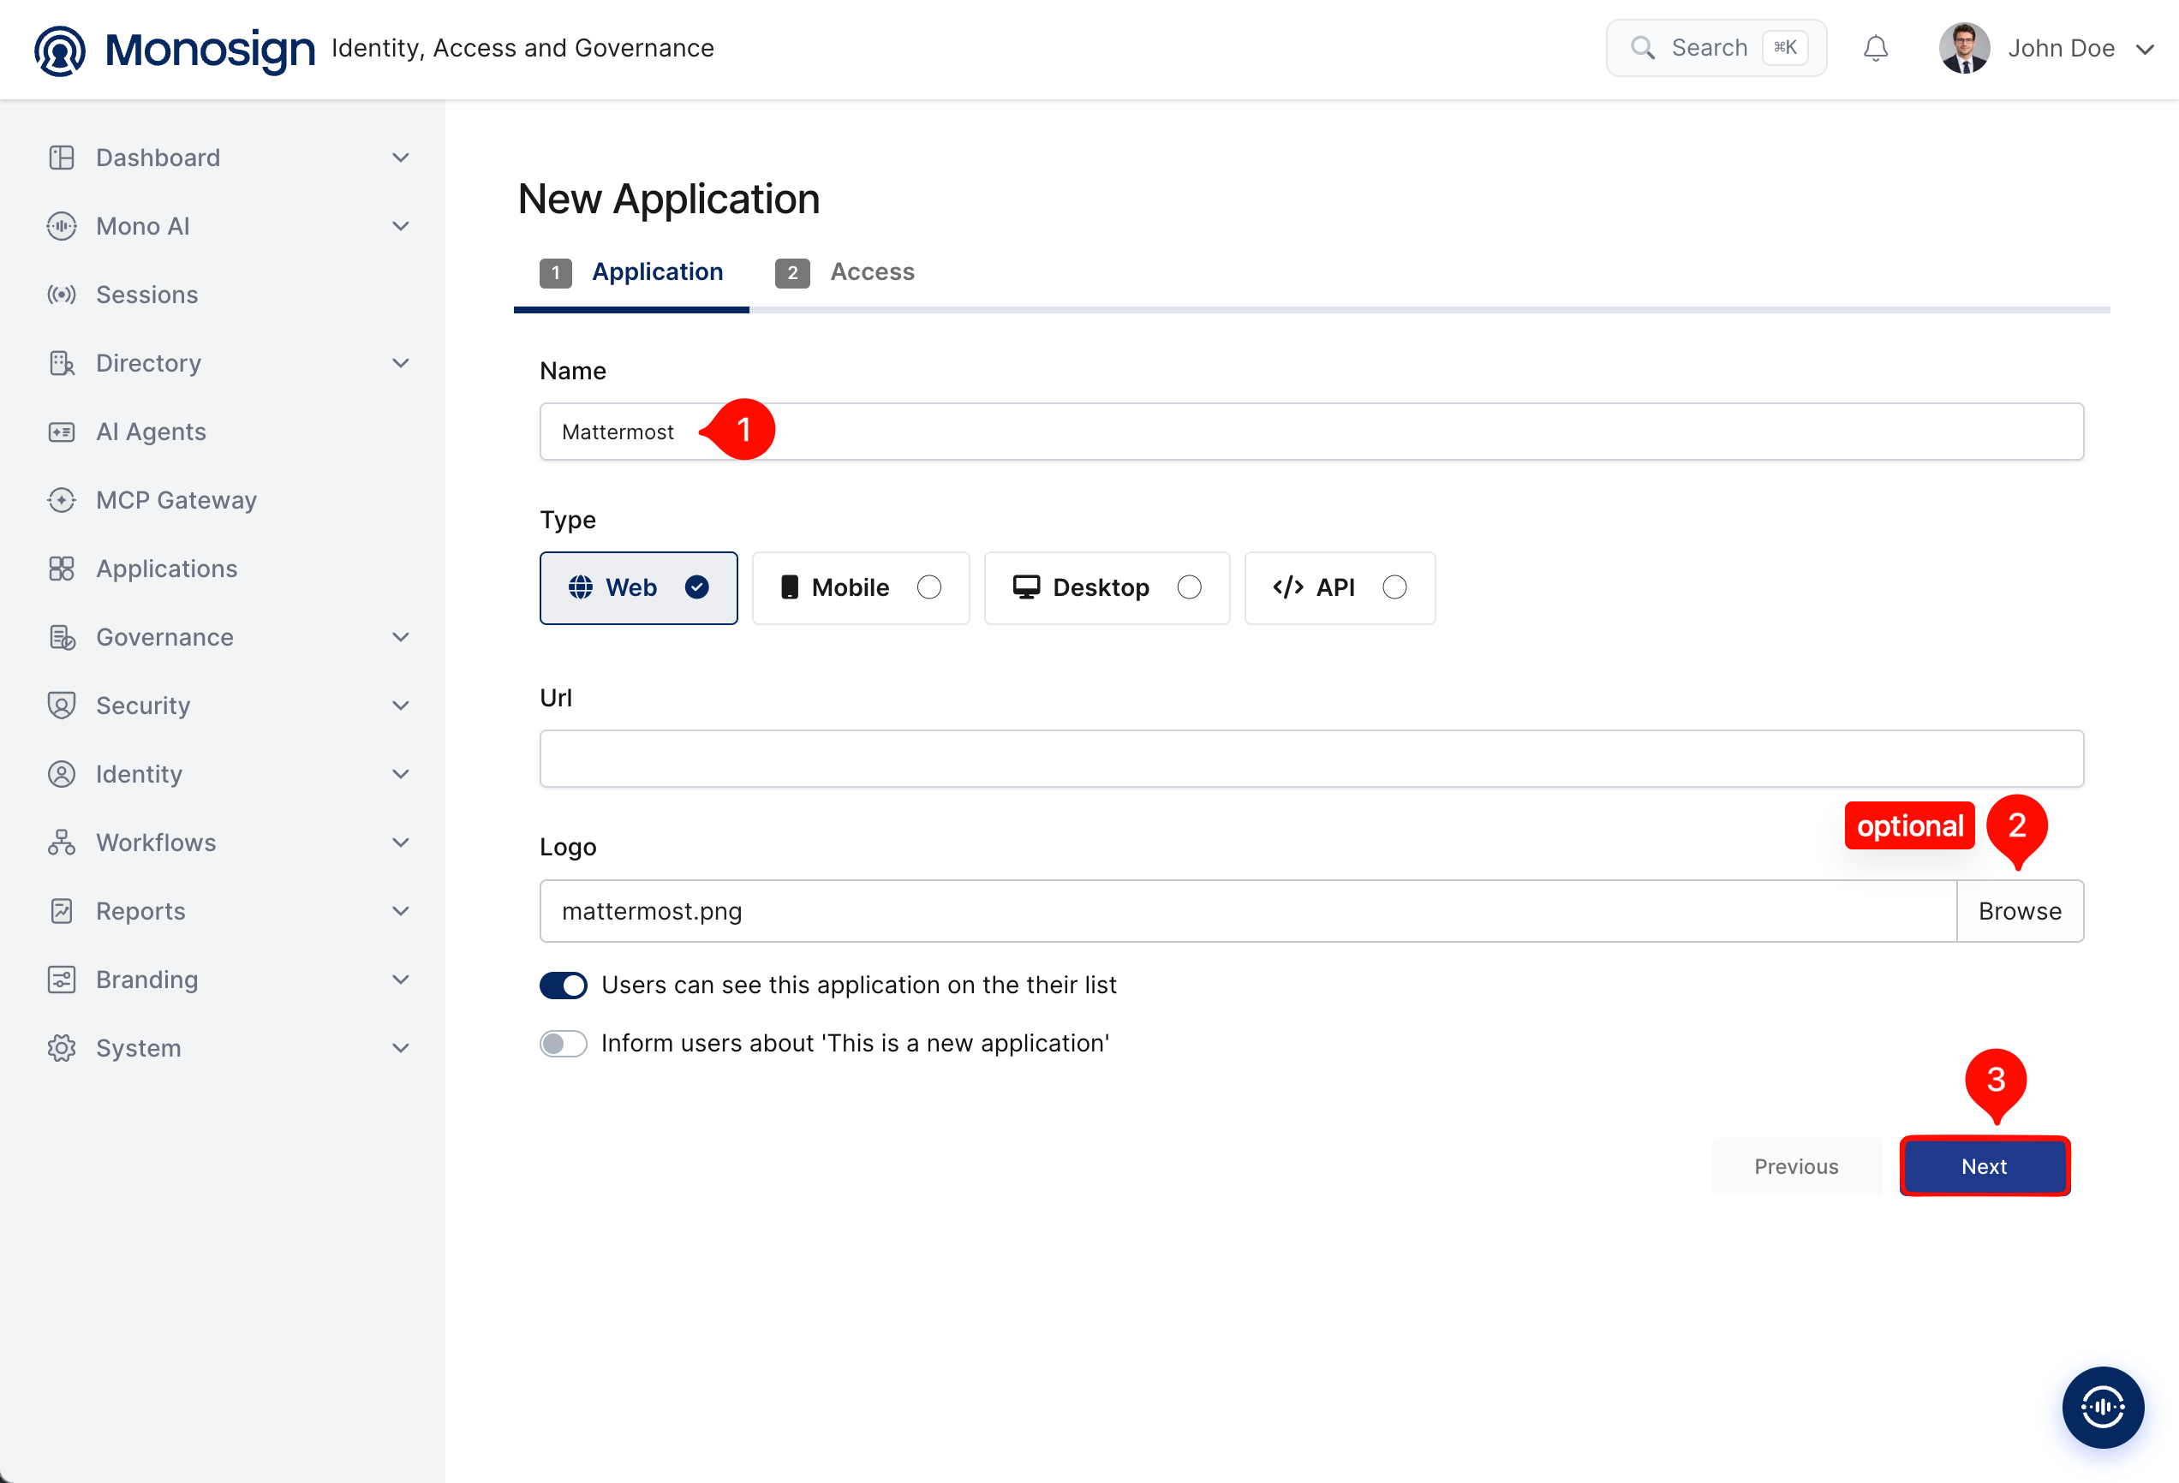Click the Sessions sidebar icon
Viewport: 2179px width, 1483px height.
62,295
